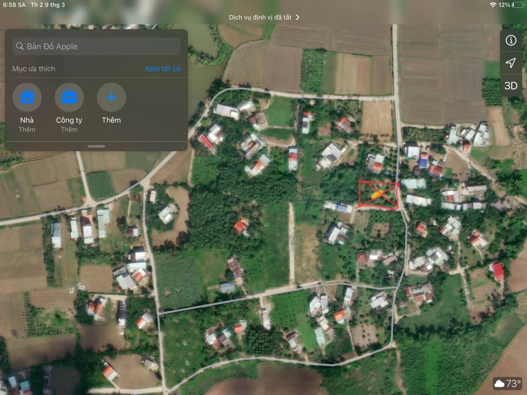Toggle the 3D map view

coord(511,86)
